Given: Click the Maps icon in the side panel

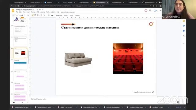Looking at the screenshot, I should [x=184, y=36].
